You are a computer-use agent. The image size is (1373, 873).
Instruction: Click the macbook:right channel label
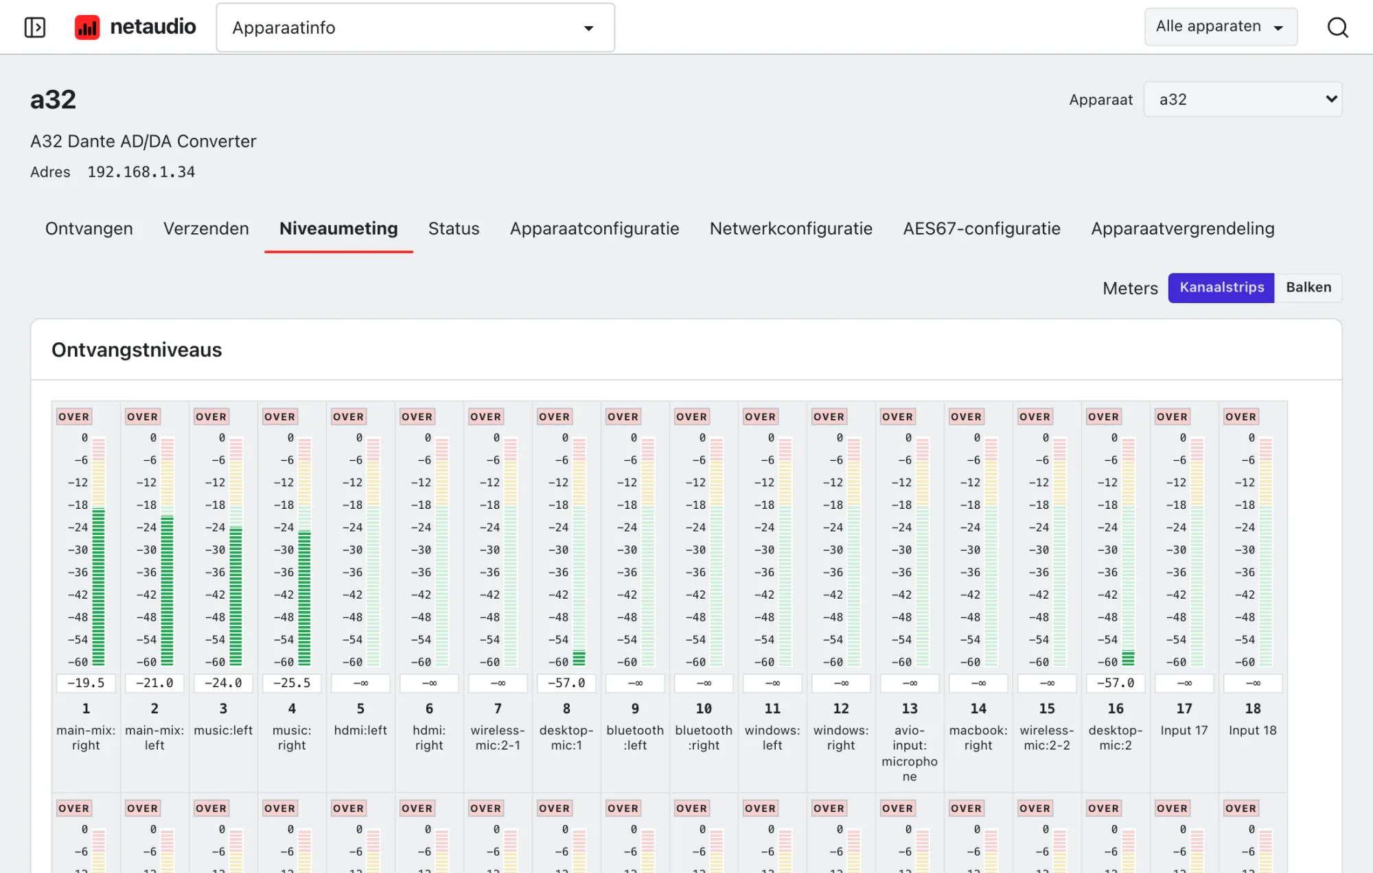[978, 738]
